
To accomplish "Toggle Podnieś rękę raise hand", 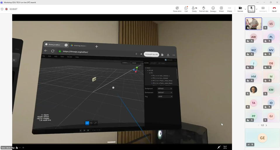I will [203, 9].
